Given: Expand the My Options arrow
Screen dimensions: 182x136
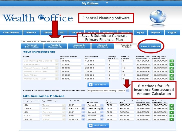Looking at the screenshot, I should (107, 3).
